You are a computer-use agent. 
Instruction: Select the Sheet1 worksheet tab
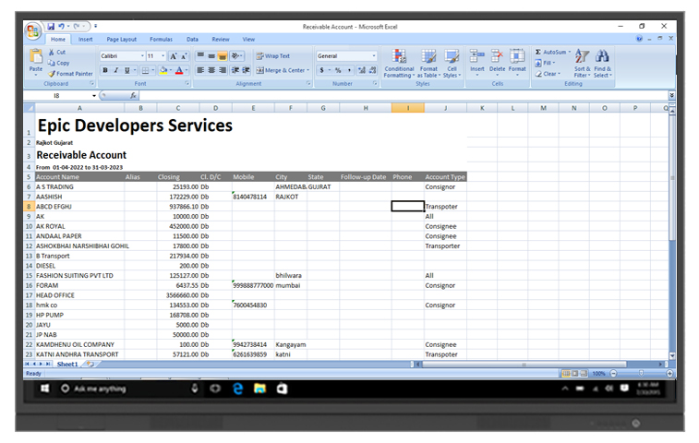pos(67,365)
